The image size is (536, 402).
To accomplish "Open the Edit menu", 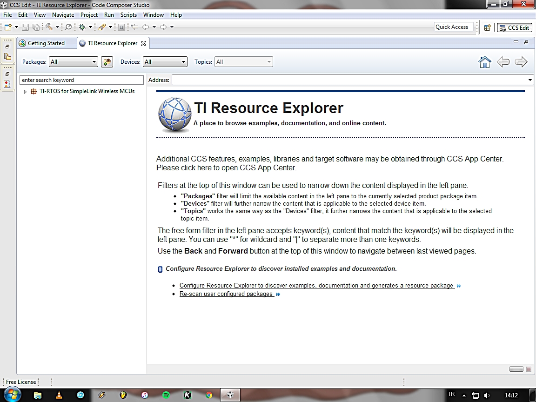I will (23, 15).
